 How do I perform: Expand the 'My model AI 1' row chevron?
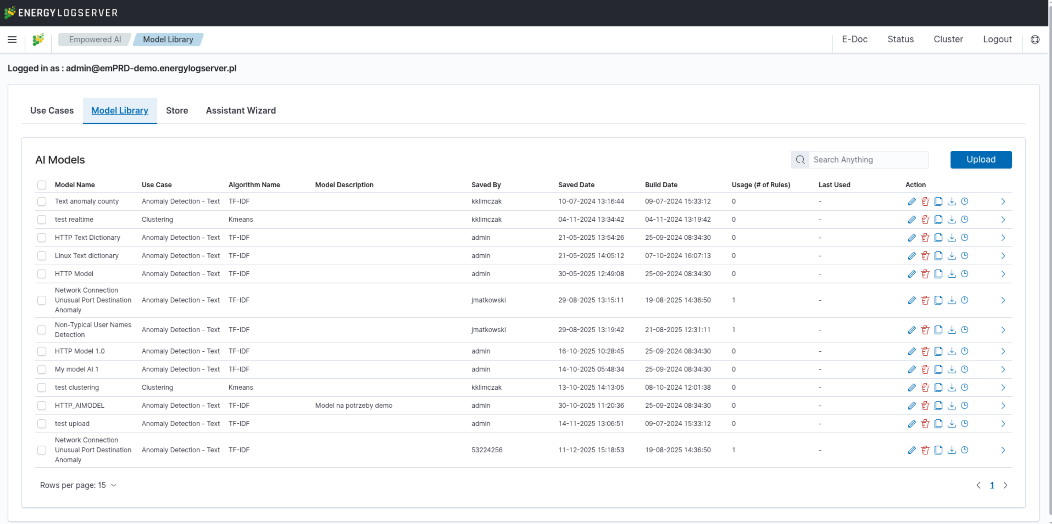1003,369
